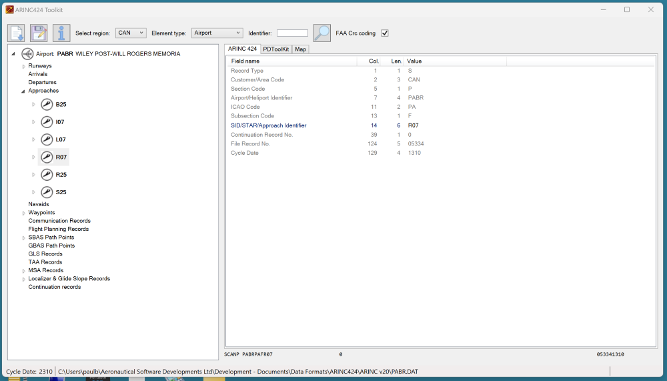Viewport: 667px width, 381px height.
Task: Click the approach icon for L07
Action: [x=47, y=139]
